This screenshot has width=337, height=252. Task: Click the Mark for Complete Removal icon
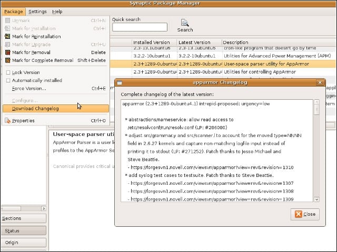(7, 60)
